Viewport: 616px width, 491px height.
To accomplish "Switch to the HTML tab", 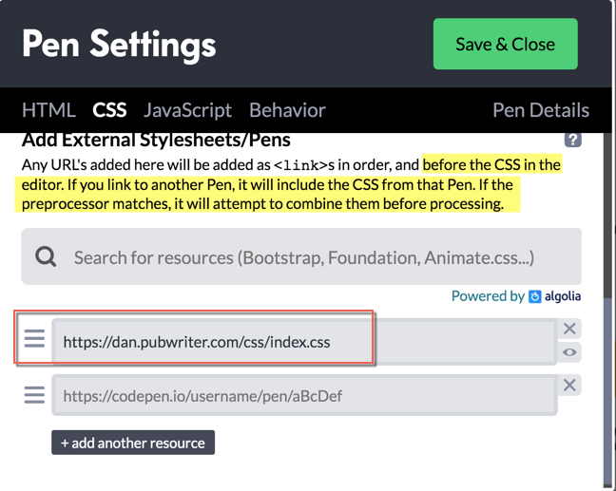I will pyautogui.click(x=48, y=110).
